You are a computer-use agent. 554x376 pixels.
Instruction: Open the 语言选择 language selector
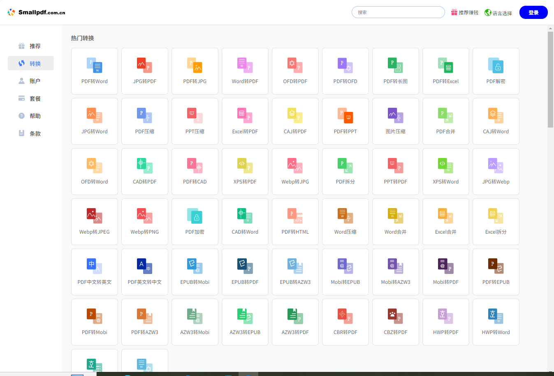click(498, 13)
